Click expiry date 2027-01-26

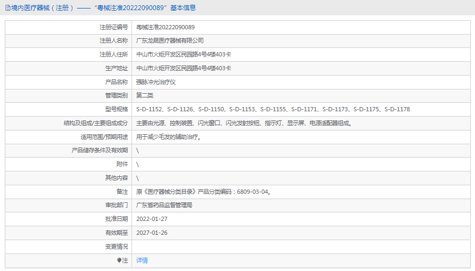pyautogui.click(x=152, y=233)
